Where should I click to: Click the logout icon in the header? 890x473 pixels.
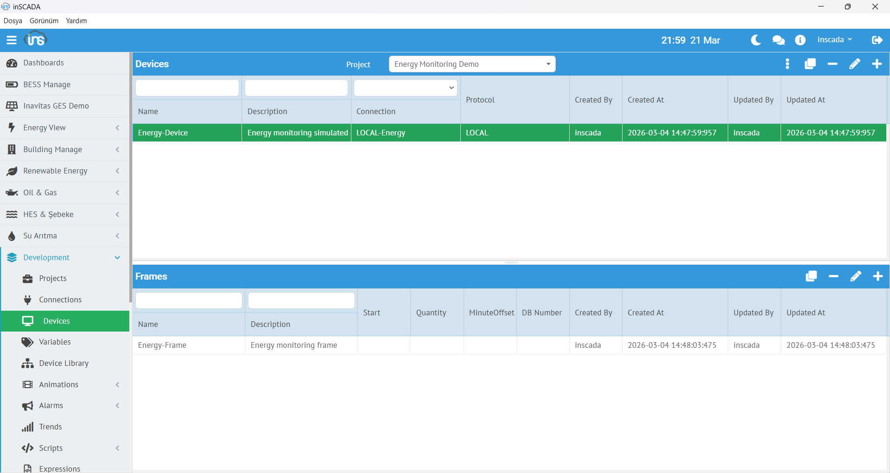[x=877, y=40]
